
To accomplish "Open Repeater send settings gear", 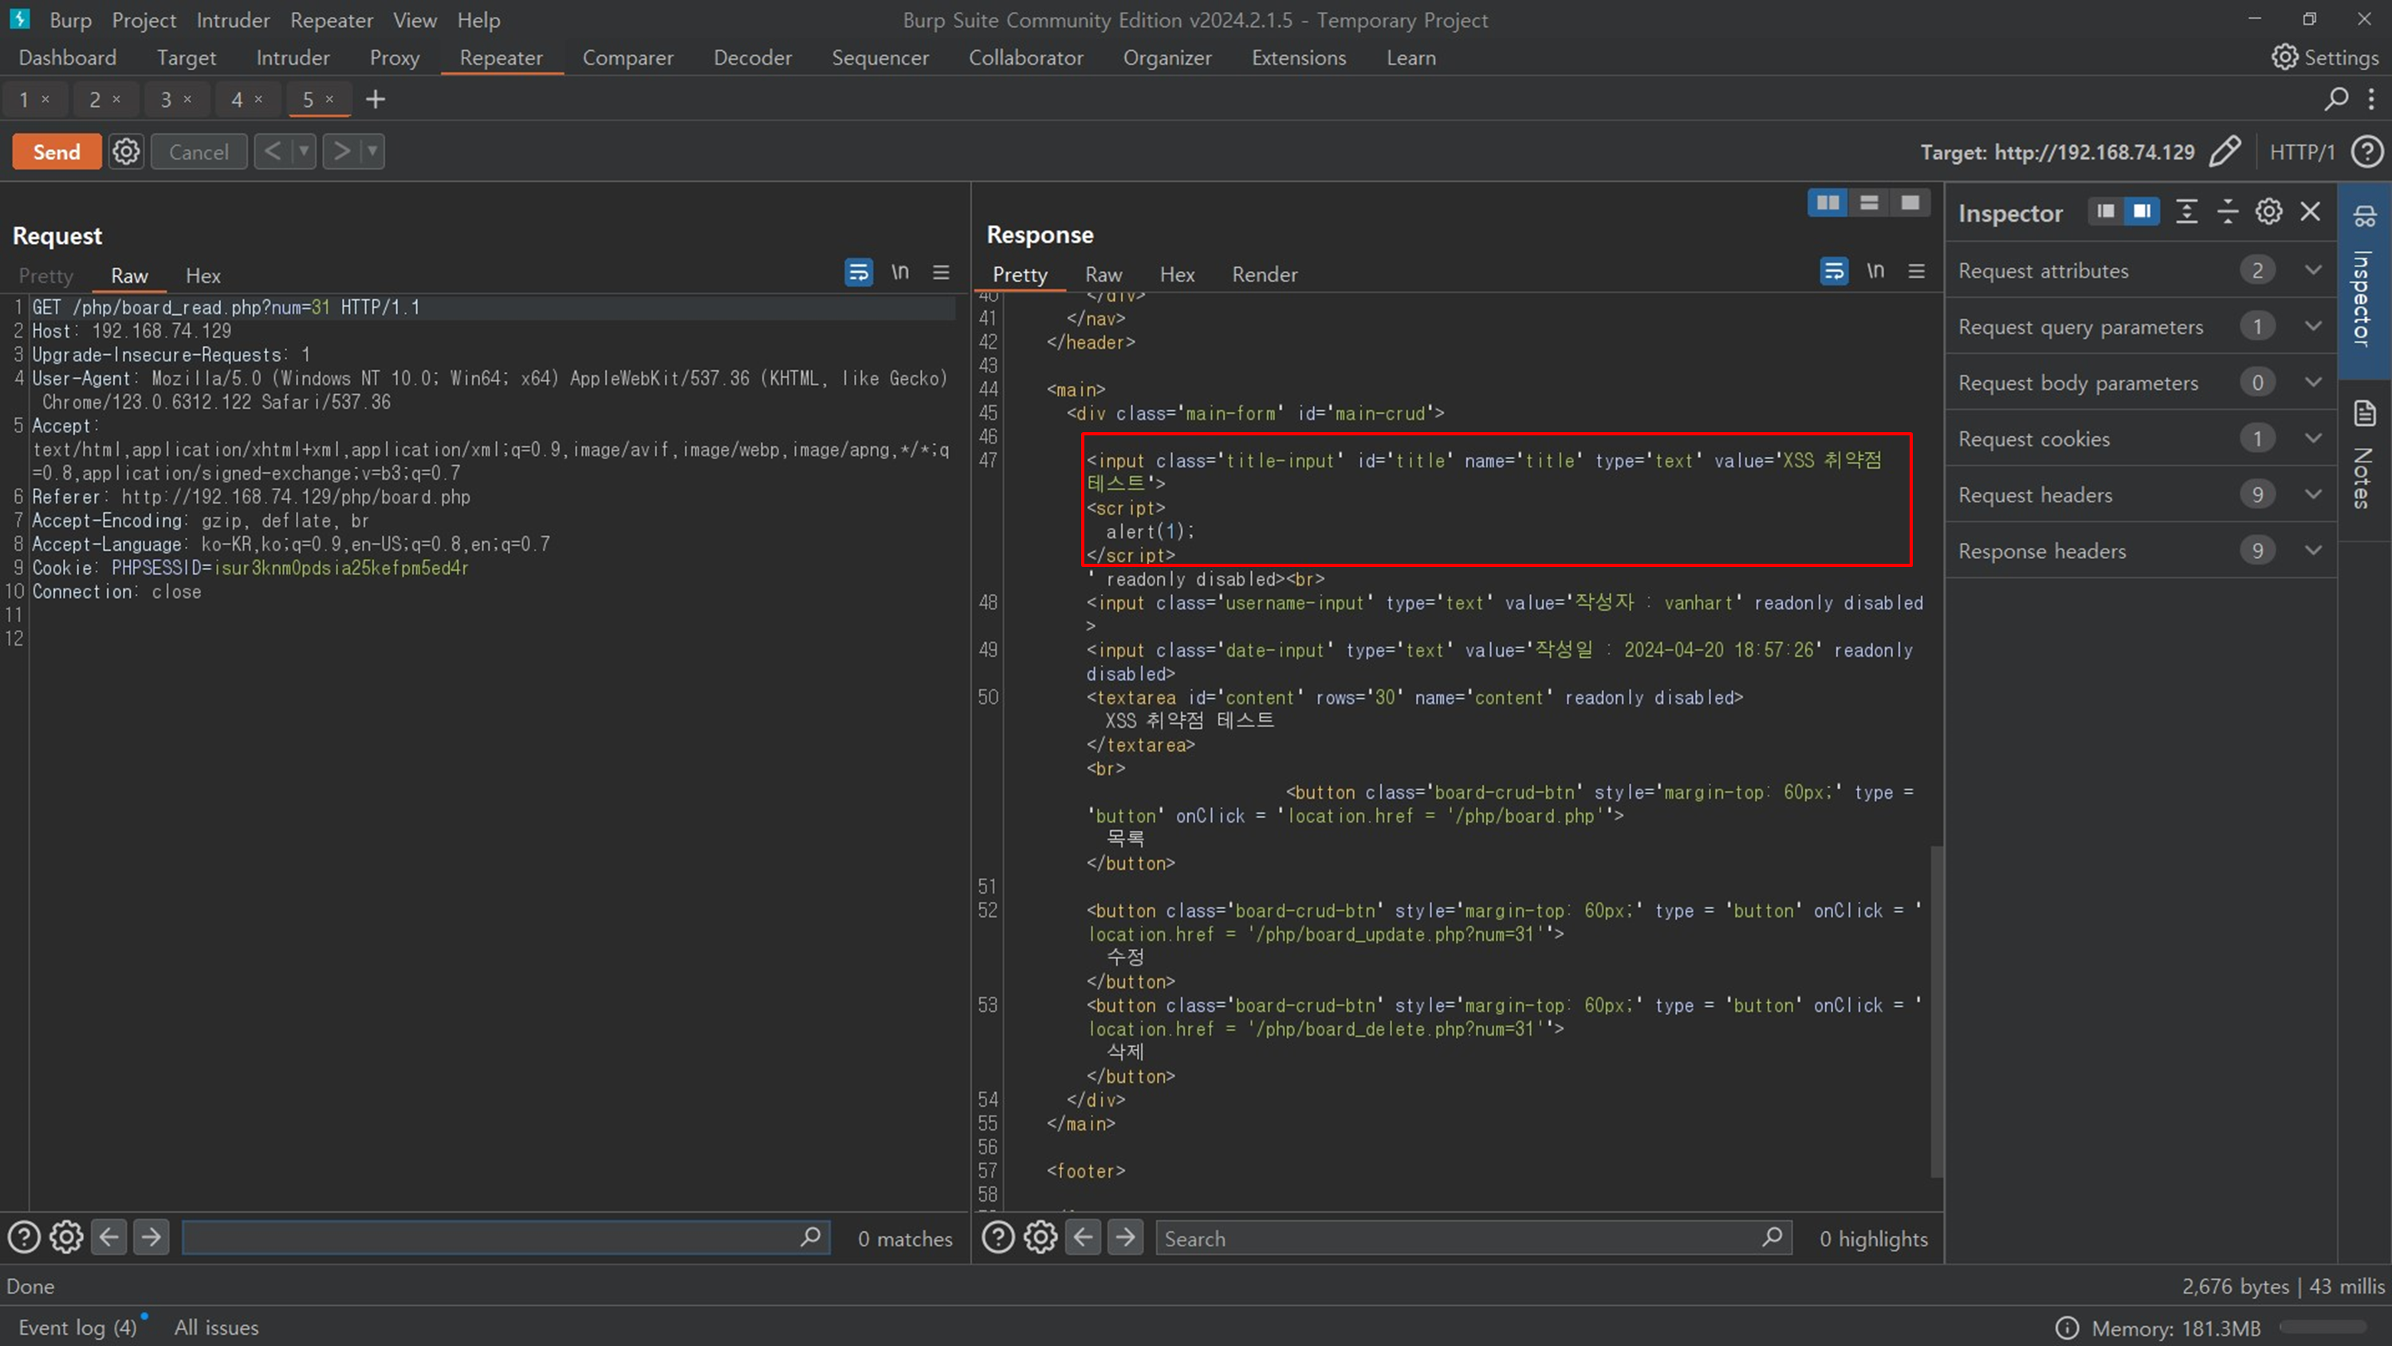I will click(126, 152).
